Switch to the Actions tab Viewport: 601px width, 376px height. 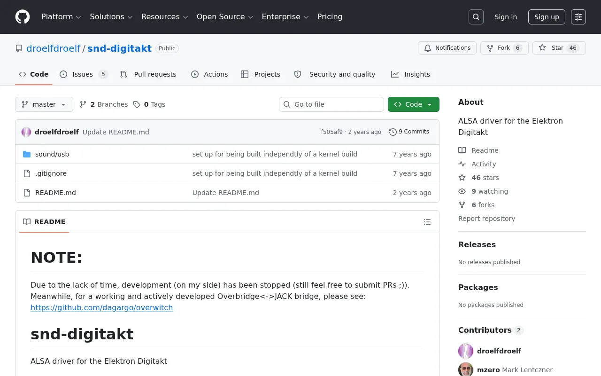click(x=209, y=74)
